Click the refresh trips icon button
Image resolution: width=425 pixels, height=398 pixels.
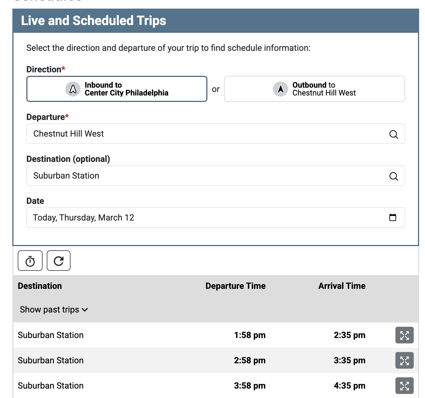pos(59,261)
